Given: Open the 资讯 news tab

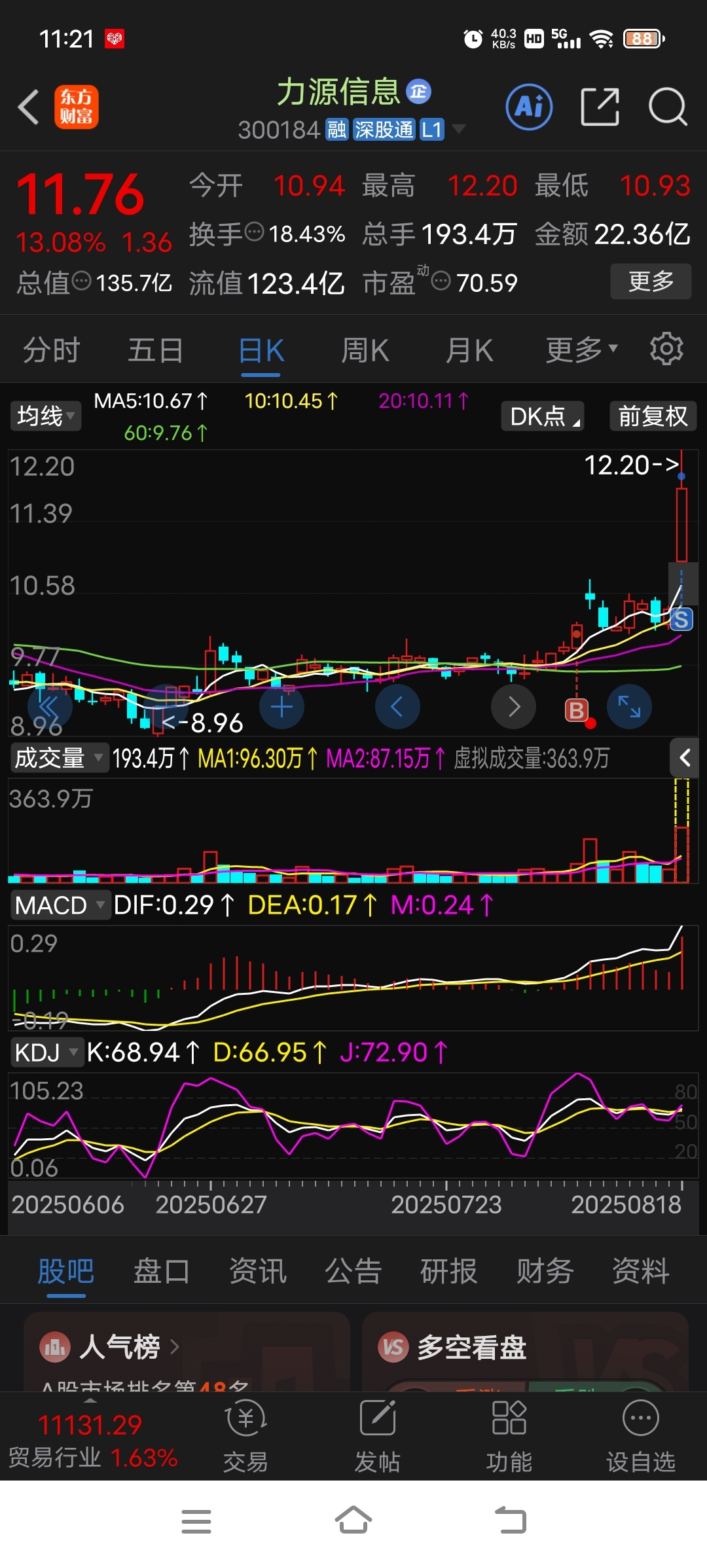Looking at the screenshot, I should (258, 1271).
